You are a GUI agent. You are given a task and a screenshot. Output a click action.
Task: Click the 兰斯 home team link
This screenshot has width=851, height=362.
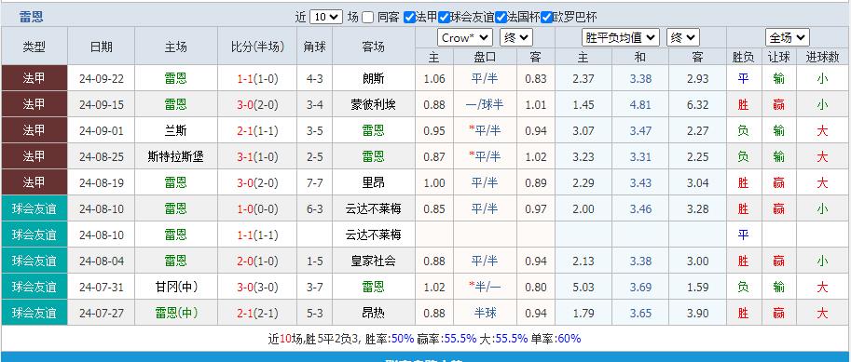176,130
